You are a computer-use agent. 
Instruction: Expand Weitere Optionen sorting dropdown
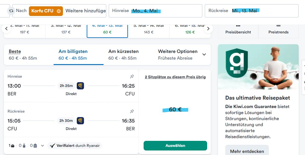(204, 54)
